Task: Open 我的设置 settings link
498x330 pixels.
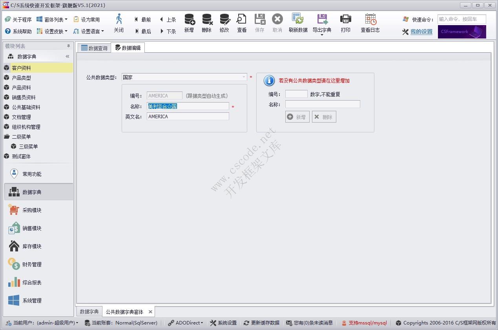Action: [422, 31]
